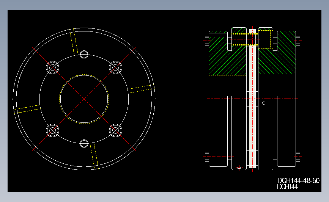Select the top bolt hole in front view
The image size is (329, 202).
point(84,55)
